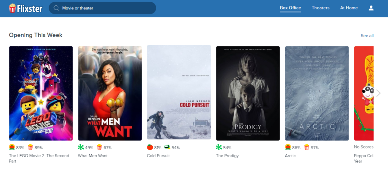
Task: Click the Flixster wordmark text
Action: coord(30,9)
